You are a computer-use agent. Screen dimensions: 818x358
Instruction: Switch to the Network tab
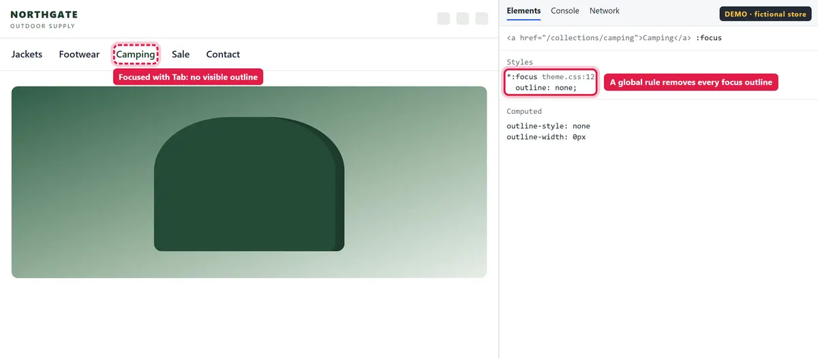tap(605, 11)
